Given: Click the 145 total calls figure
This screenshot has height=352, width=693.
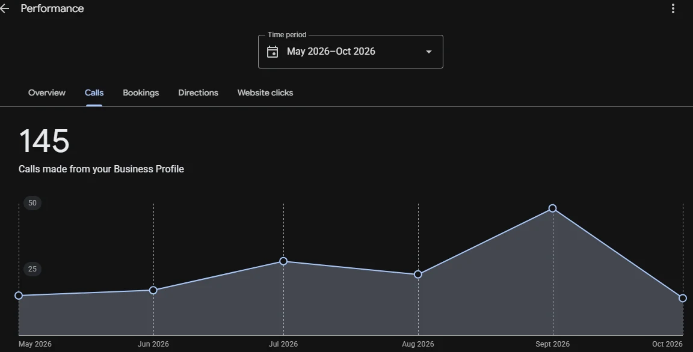Looking at the screenshot, I should [x=44, y=141].
